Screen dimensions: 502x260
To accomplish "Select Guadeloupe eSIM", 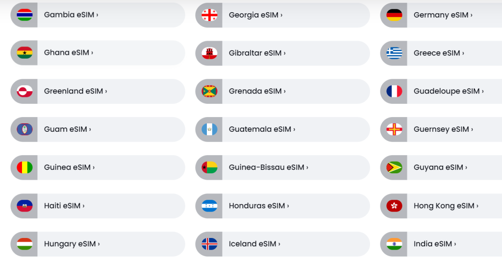I will [441, 91].
